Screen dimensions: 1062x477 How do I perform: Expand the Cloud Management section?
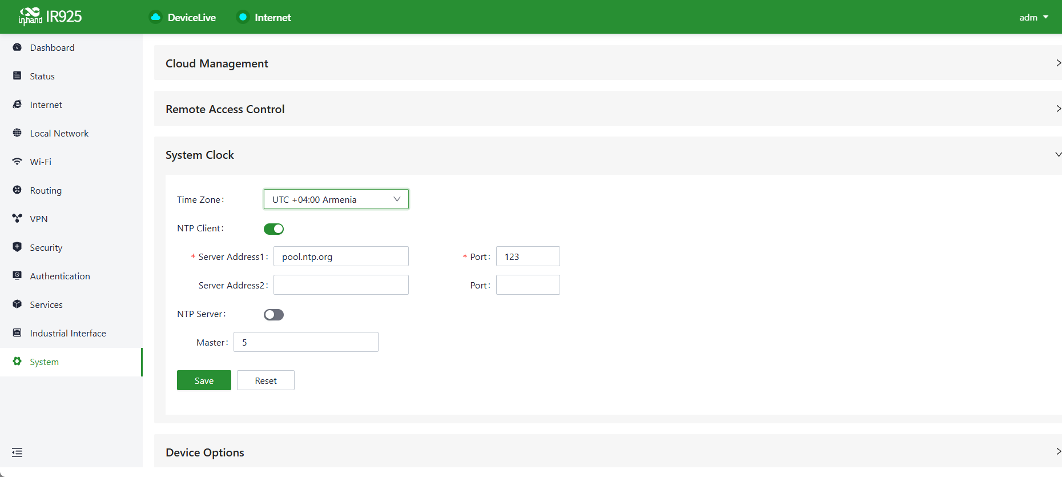point(608,63)
